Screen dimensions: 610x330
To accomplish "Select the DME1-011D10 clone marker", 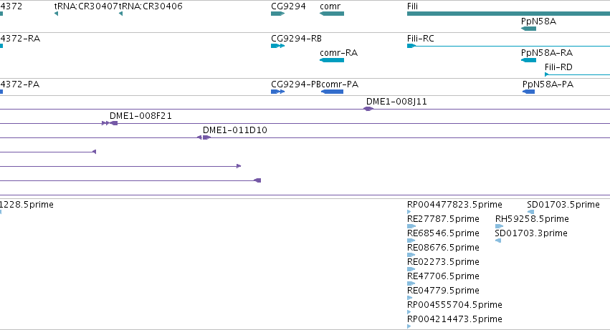I will [x=204, y=137].
